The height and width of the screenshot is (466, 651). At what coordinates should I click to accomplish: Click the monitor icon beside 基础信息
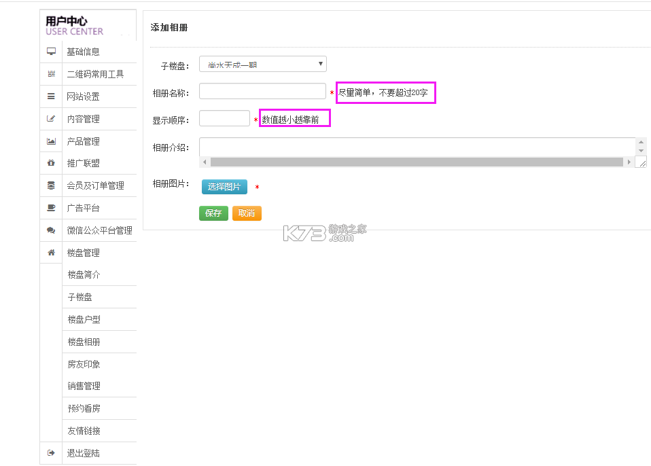51,52
